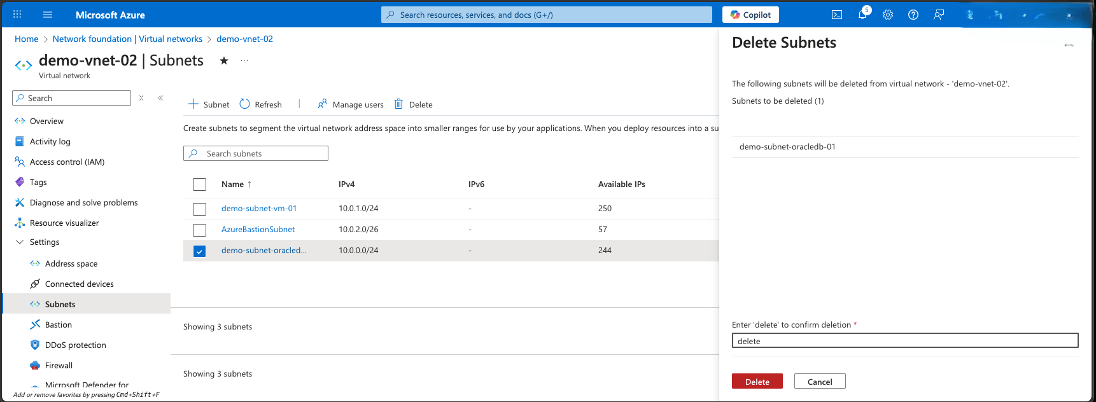Open demo-vnet-02 breadcrumb link
This screenshot has width=1096, height=402.
[x=244, y=39]
